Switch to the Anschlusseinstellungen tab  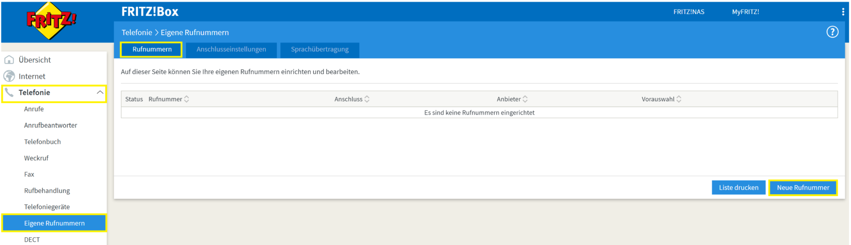[231, 50]
